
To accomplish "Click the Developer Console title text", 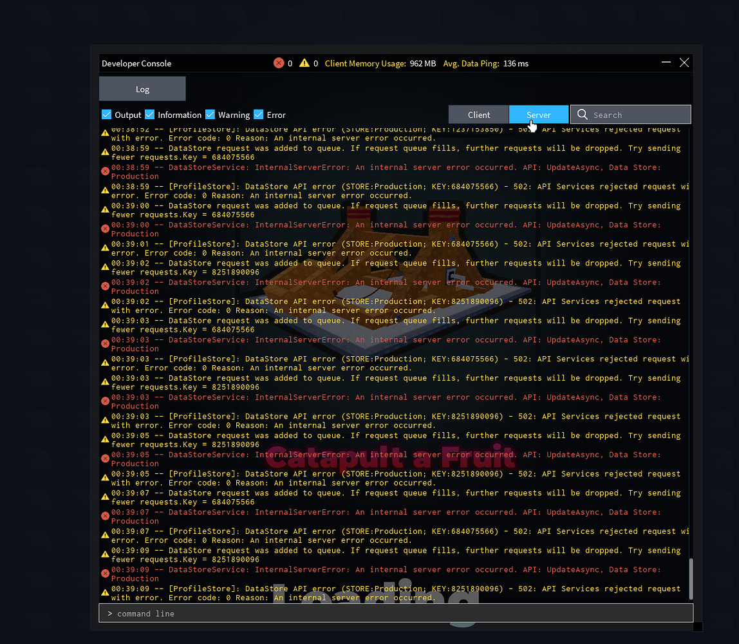I will [x=136, y=63].
